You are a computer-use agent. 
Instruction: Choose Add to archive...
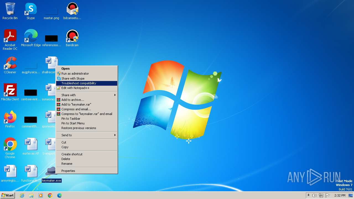(x=87, y=100)
